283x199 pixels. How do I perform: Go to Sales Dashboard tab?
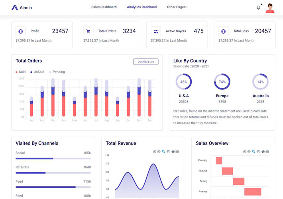tap(104, 7)
